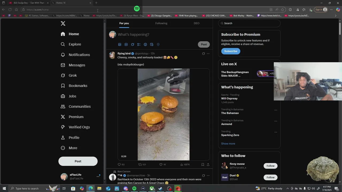Show hidden system tray icons
This screenshot has width=342, height=192.
[x=287, y=189]
